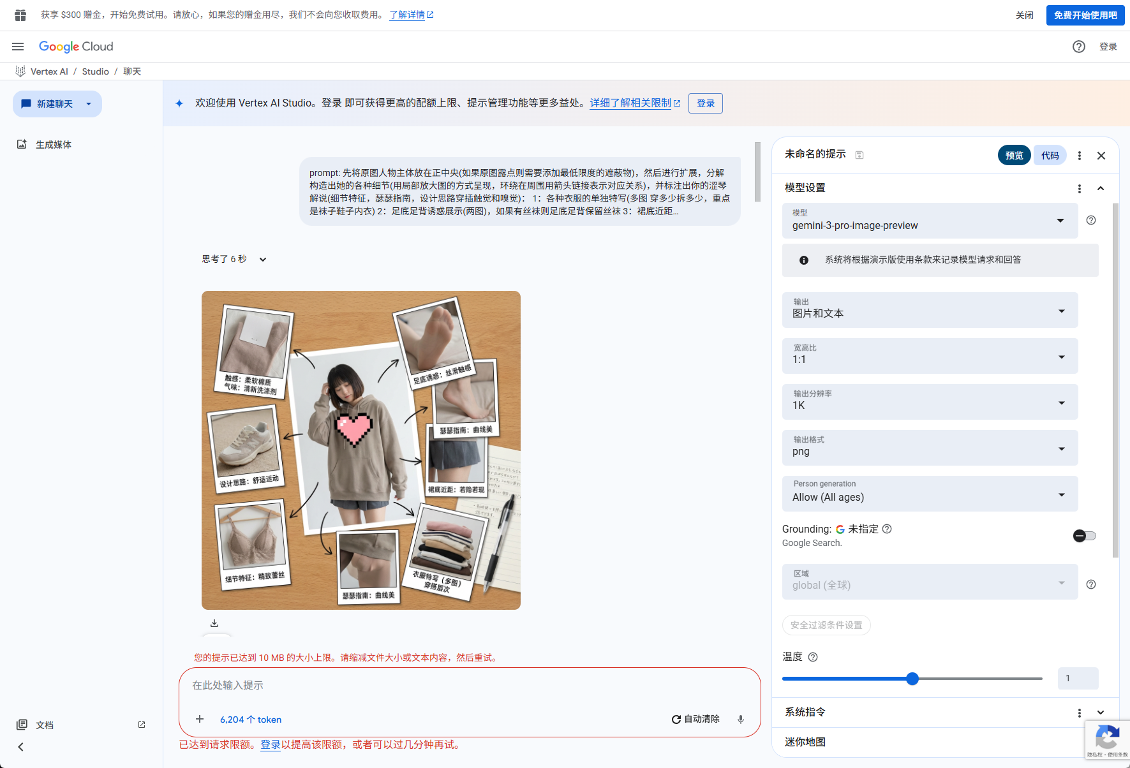Open the 模型设置 three-dot overflow menu
This screenshot has height=768, width=1130.
(x=1080, y=188)
